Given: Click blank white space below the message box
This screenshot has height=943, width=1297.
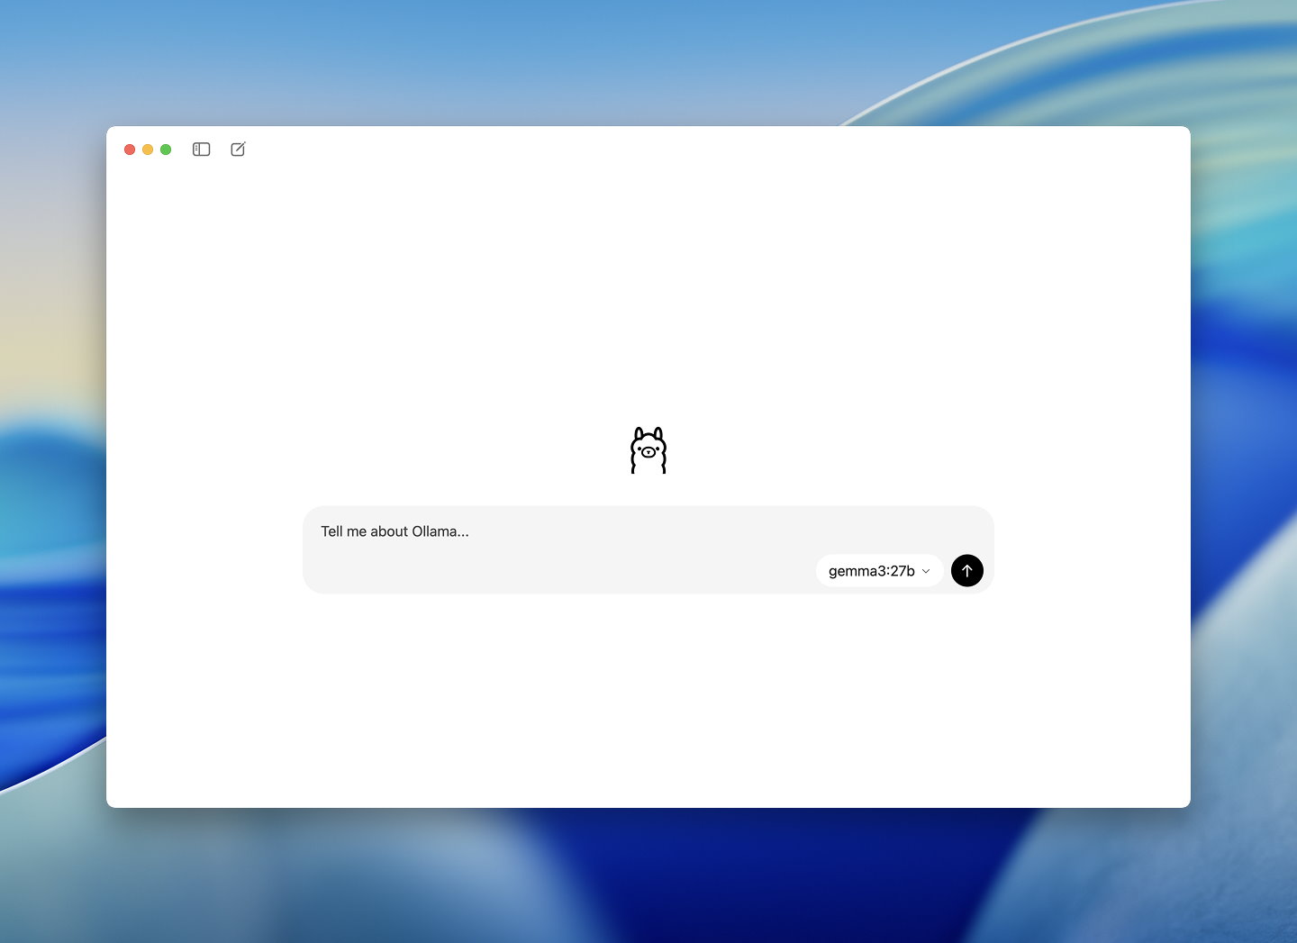Looking at the screenshot, I should click(648, 703).
